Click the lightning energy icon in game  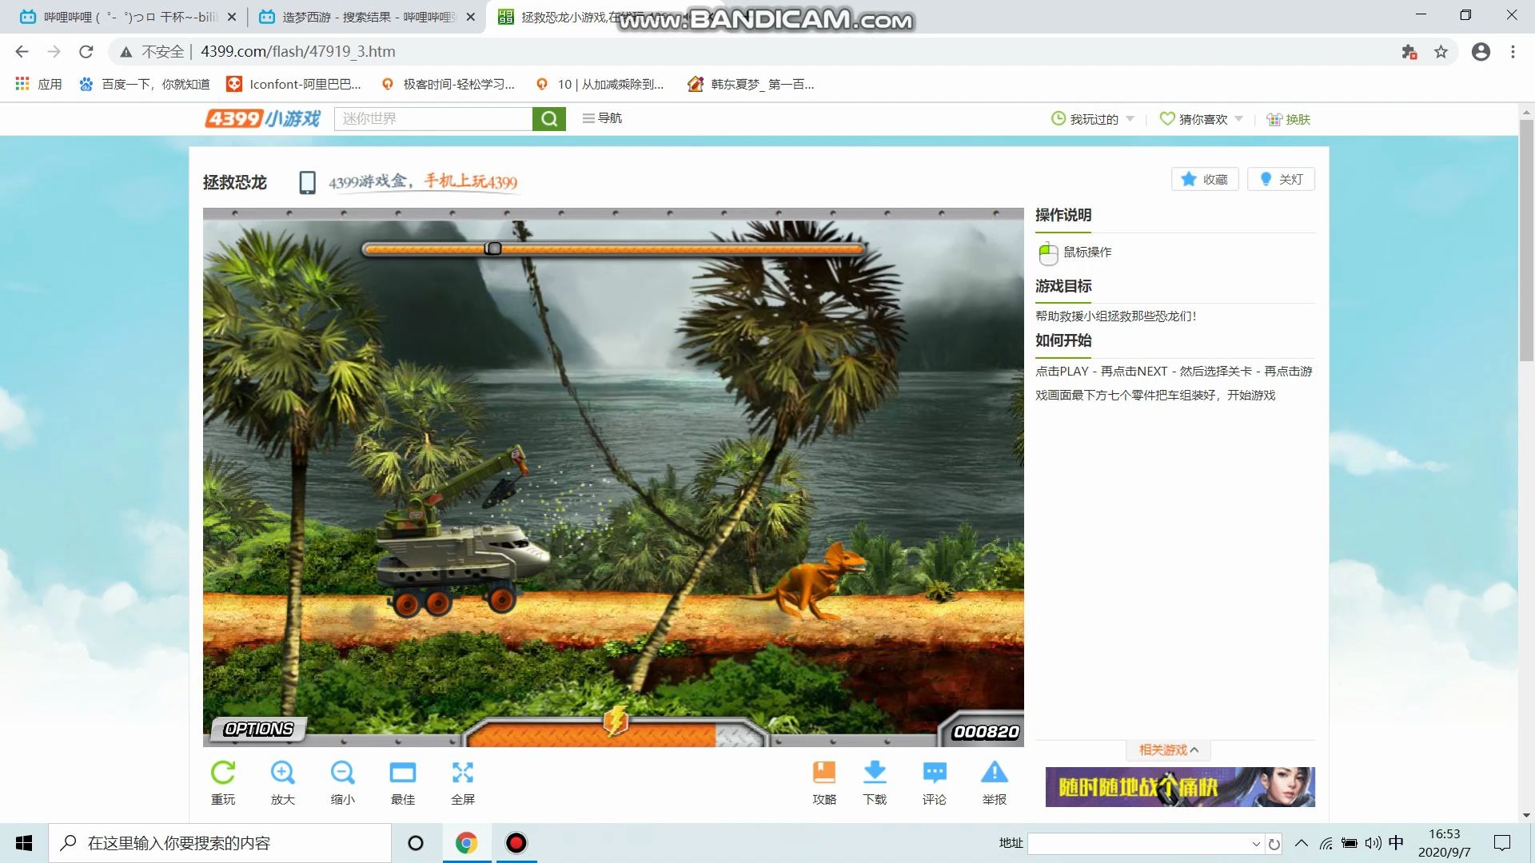(x=616, y=721)
